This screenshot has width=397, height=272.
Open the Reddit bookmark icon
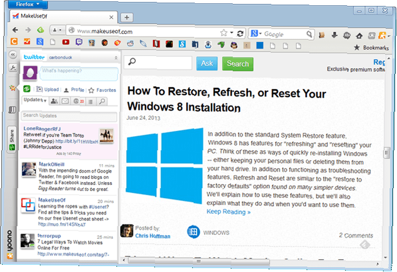coord(130,43)
